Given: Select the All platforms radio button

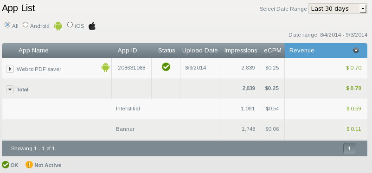Looking at the screenshot, I should tap(7, 25).
